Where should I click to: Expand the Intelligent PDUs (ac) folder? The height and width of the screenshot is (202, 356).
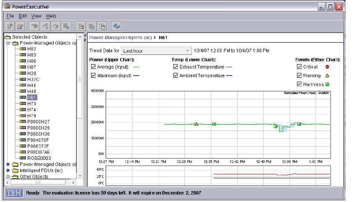[x=8, y=170]
